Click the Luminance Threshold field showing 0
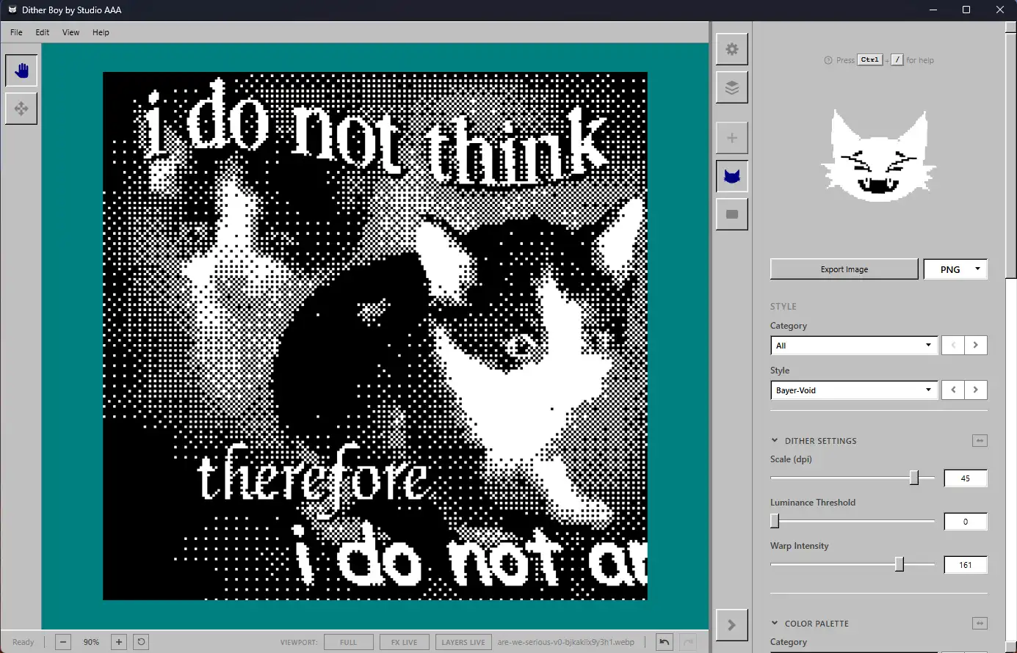 [x=966, y=522]
